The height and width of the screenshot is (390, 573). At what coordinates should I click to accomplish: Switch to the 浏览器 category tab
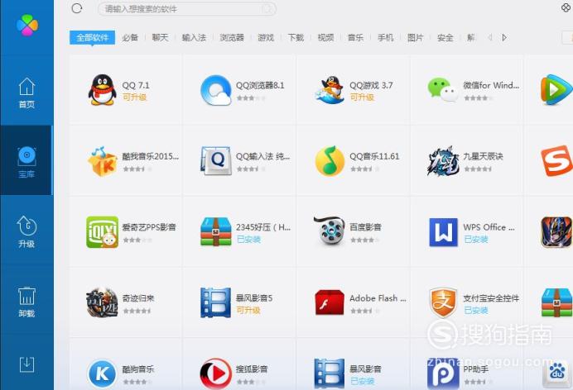[x=232, y=37]
